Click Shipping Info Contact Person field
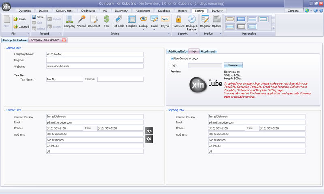Screen dimensions: 324x194 tap(256, 117)
